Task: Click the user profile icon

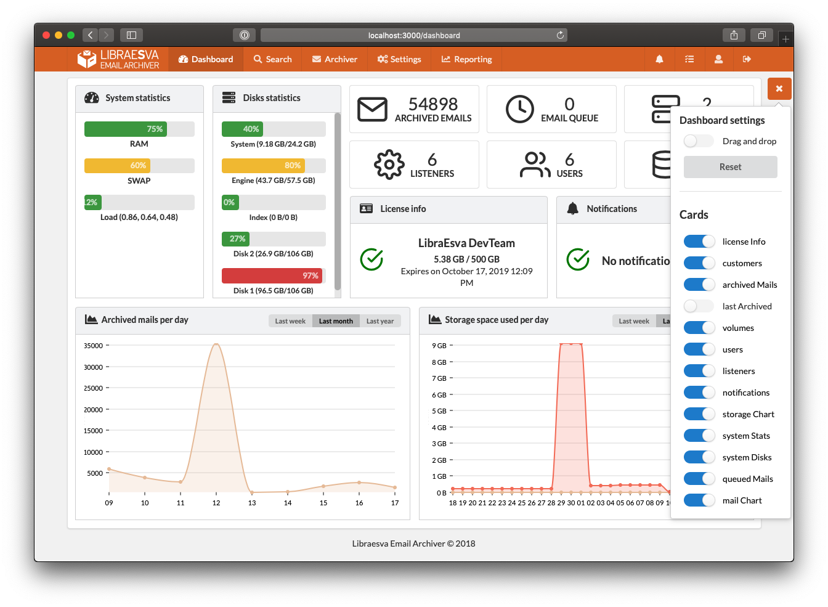Action: (x=718, y=59)
